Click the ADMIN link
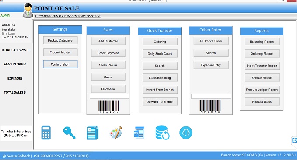This screenshot has width=297, height=160. click(6, 16)
